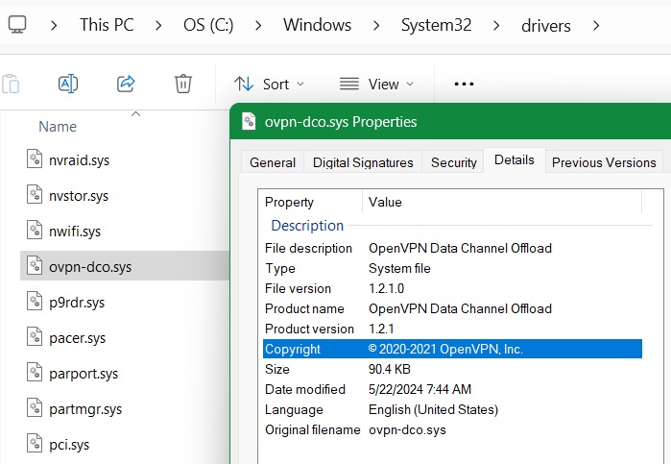
Task: Click the highlighted Copyright row
Action: coord(452,349)
